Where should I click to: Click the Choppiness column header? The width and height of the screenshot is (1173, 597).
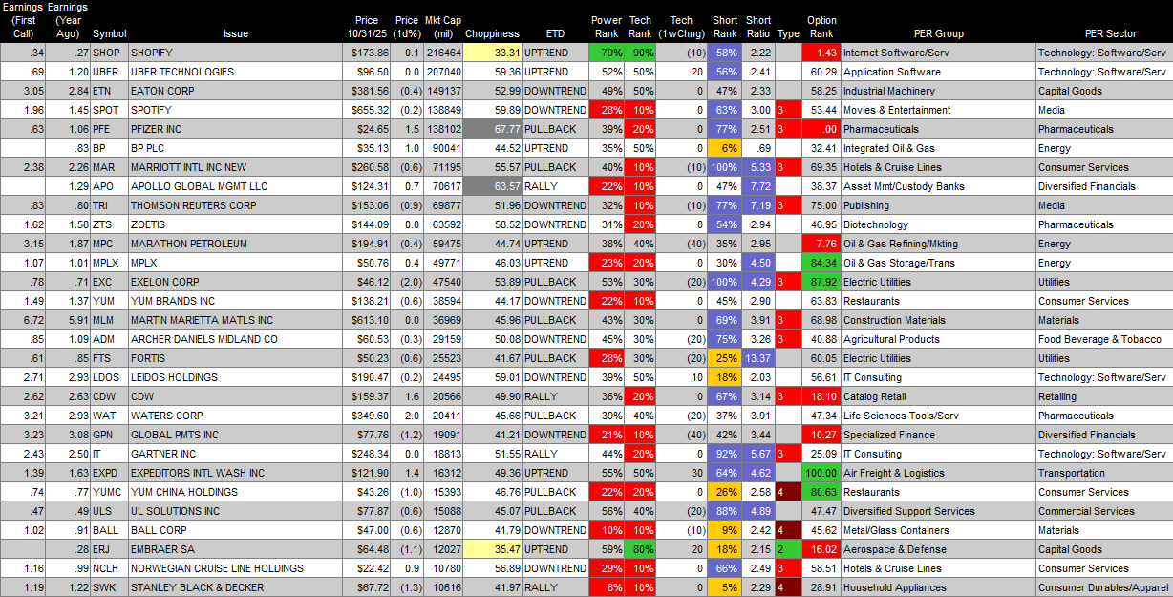tap(492, 33)
